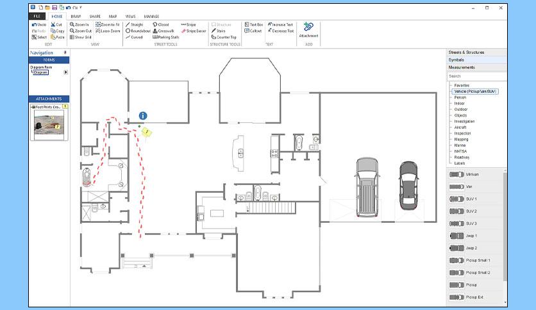Open the DRAW ribbon tab
Image resolution: width=536 pixels, height=310 pixels.
coord(76,17)
